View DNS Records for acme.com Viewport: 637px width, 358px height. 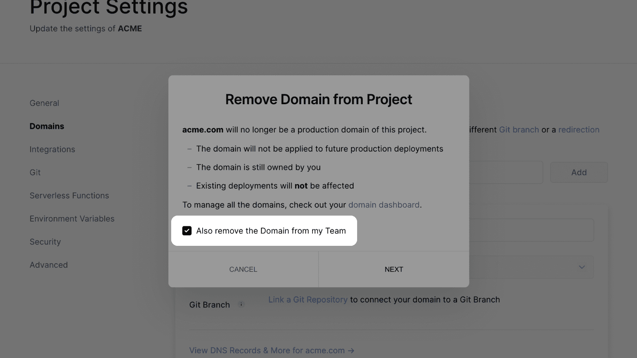pos(272,350)
